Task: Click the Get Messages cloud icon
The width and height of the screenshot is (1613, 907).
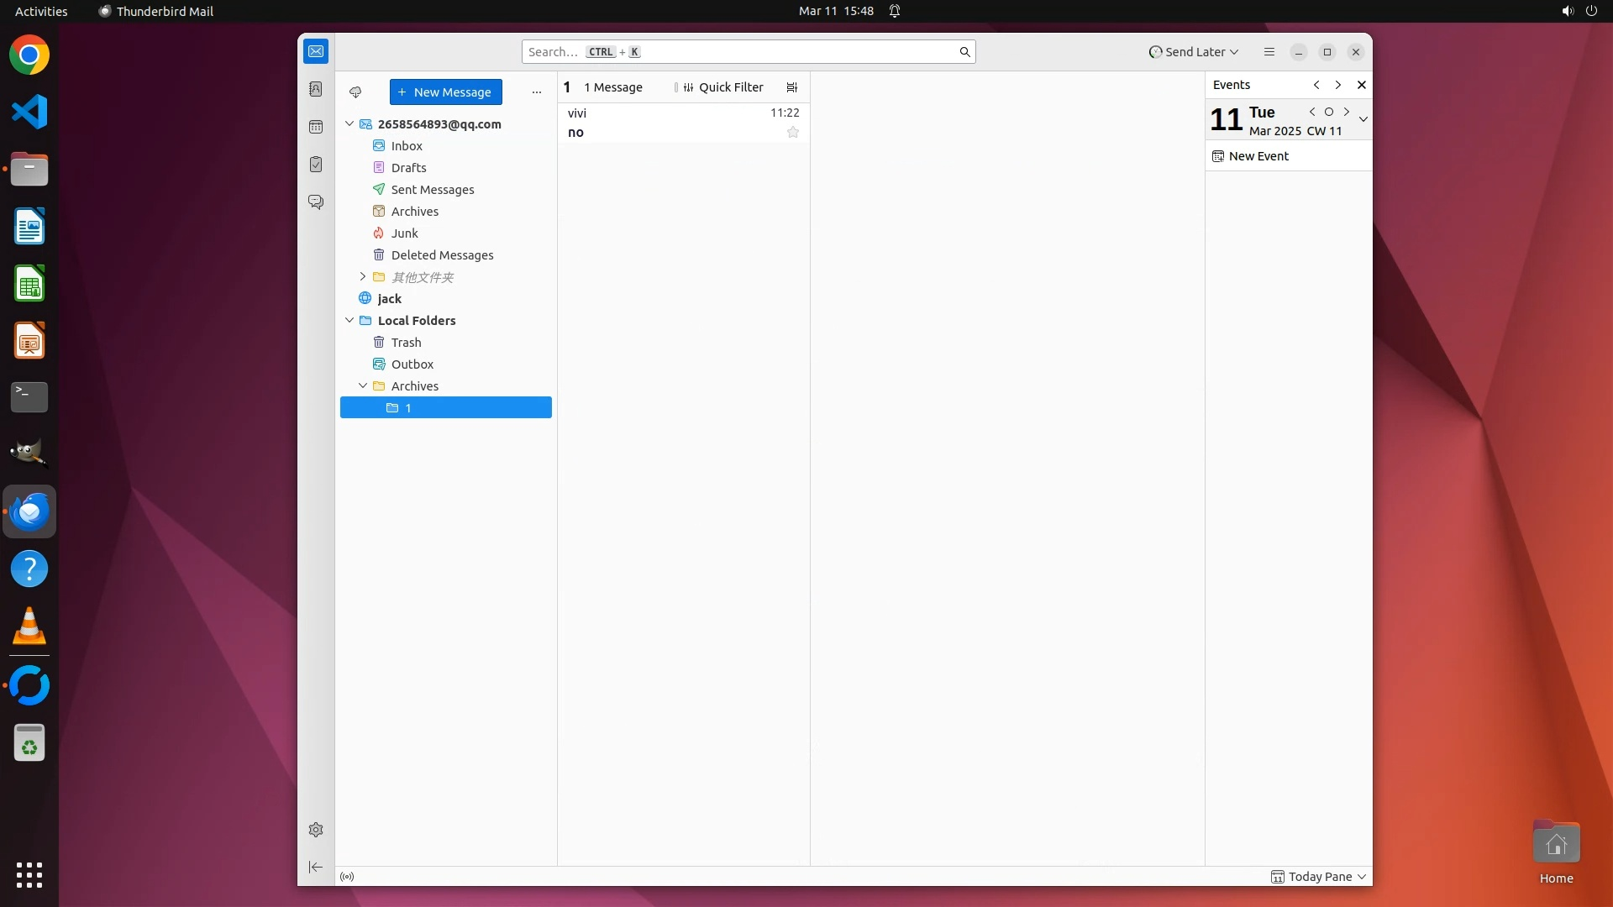Action: coord(355,92)
